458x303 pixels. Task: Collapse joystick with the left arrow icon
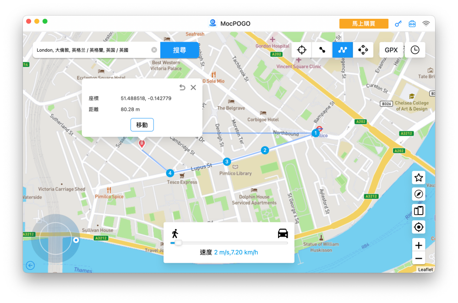coord(30,265)
